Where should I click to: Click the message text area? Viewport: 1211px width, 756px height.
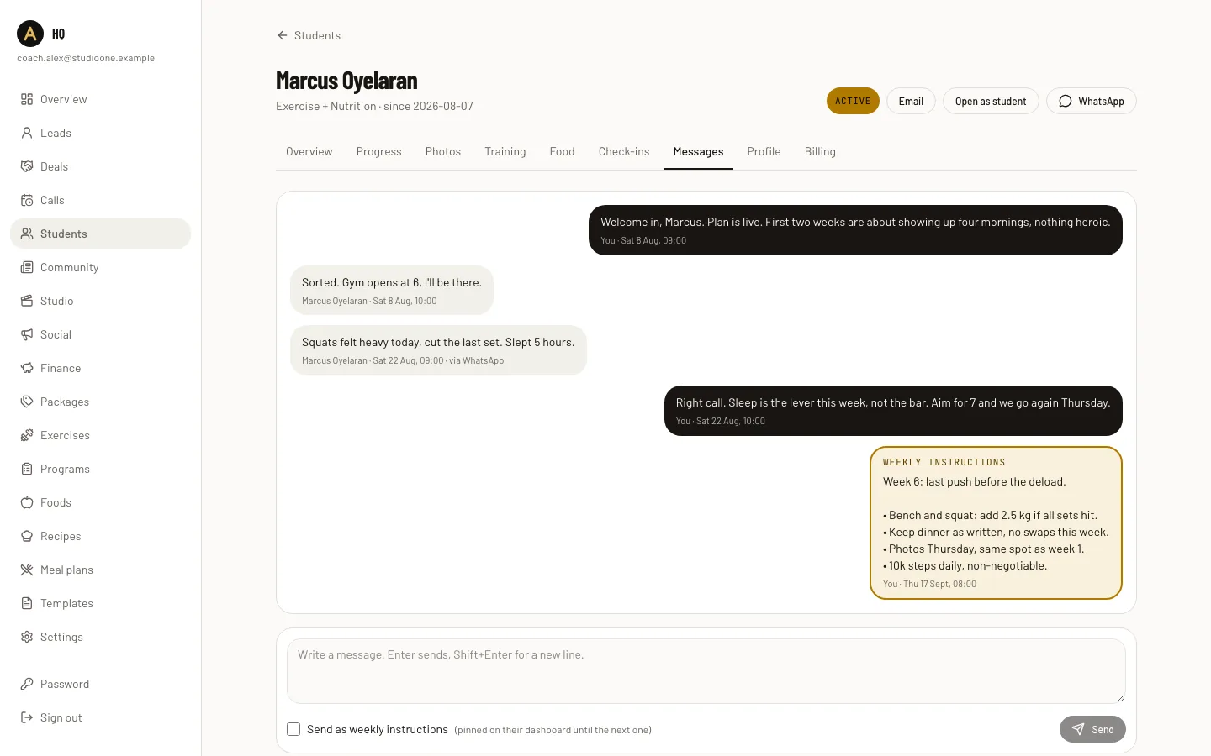click(x=706, y=671)
